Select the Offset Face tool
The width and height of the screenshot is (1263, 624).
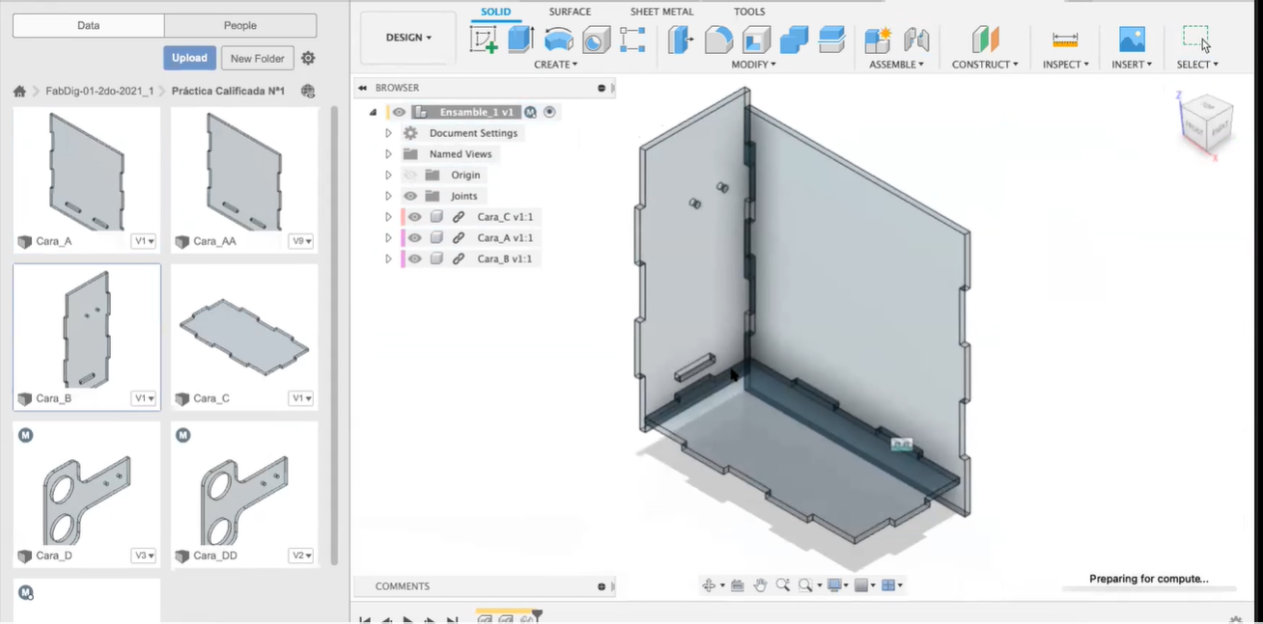(831, 40)
